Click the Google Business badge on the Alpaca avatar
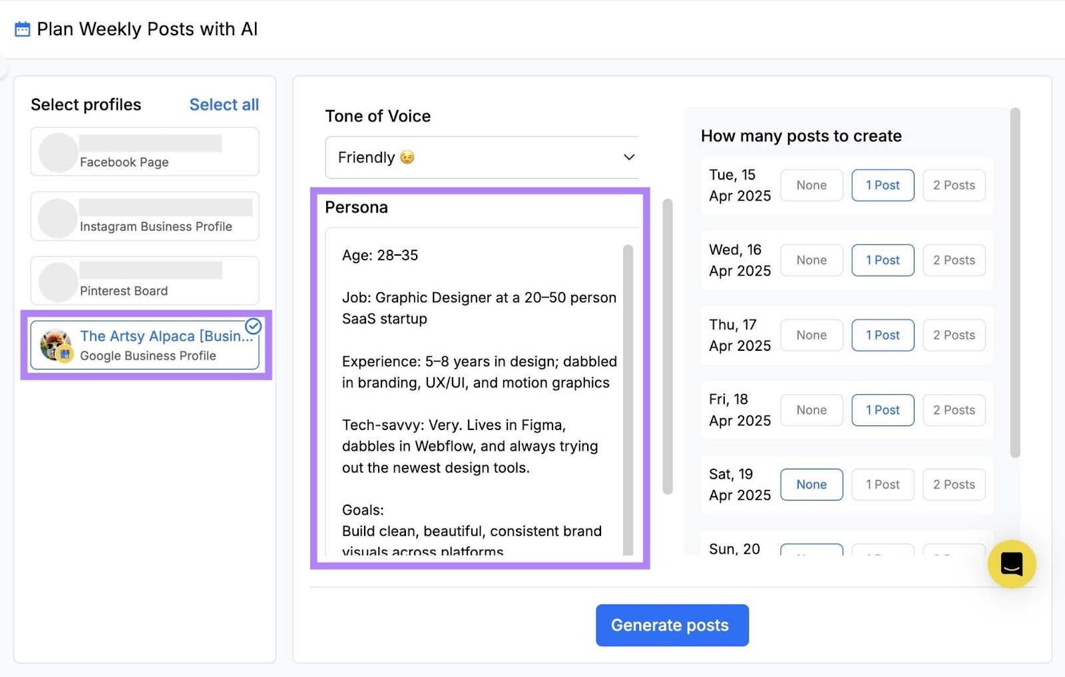 tap(65, 355)
